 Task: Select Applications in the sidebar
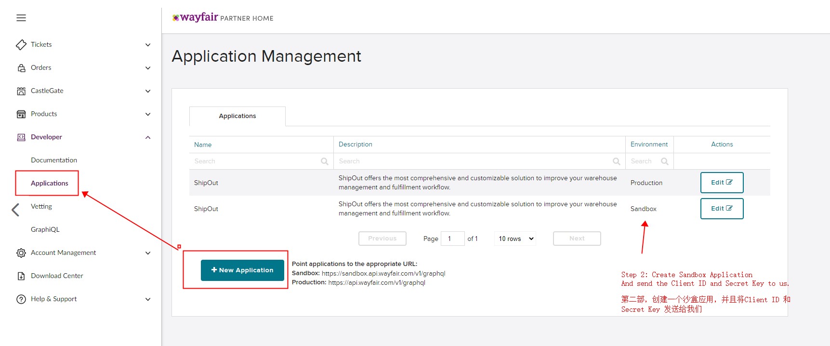[50, 183]
